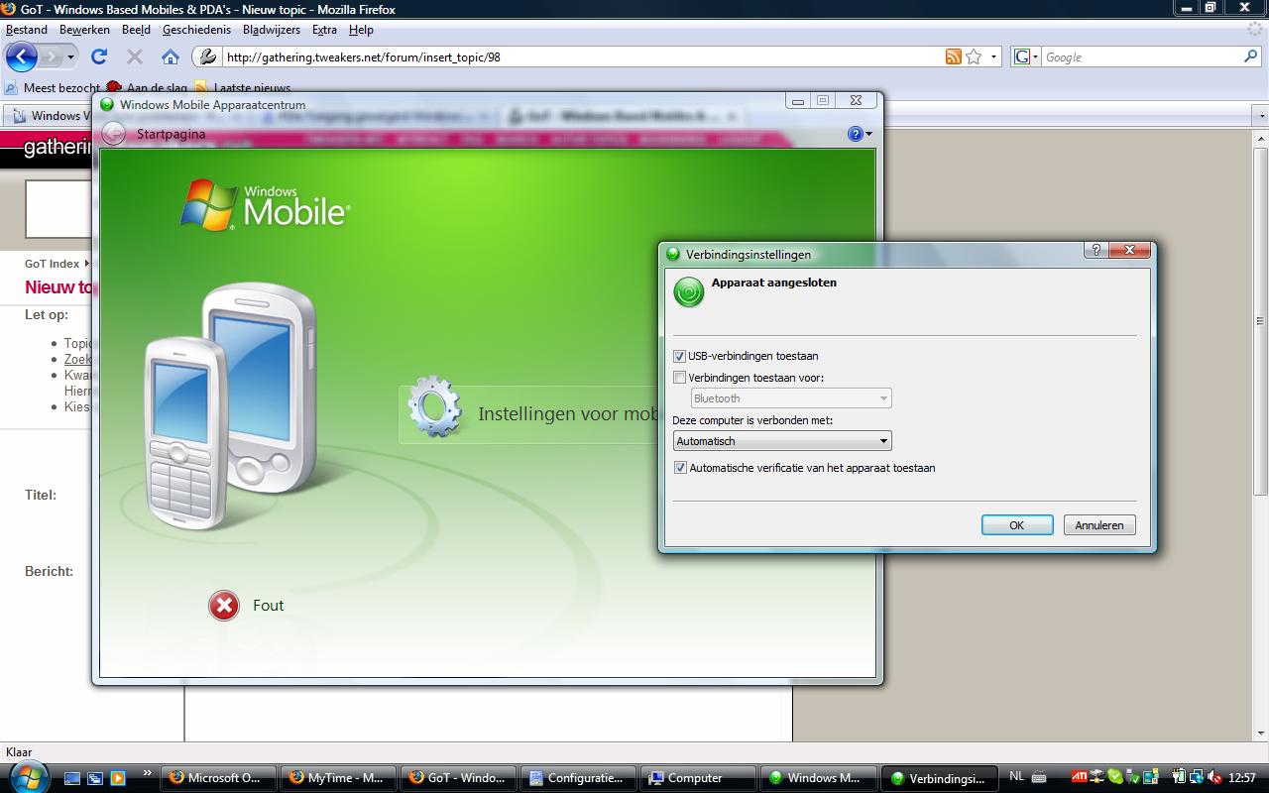Open the Google search engine dropdown
1269x793 pixels.
pos(1026,57)
